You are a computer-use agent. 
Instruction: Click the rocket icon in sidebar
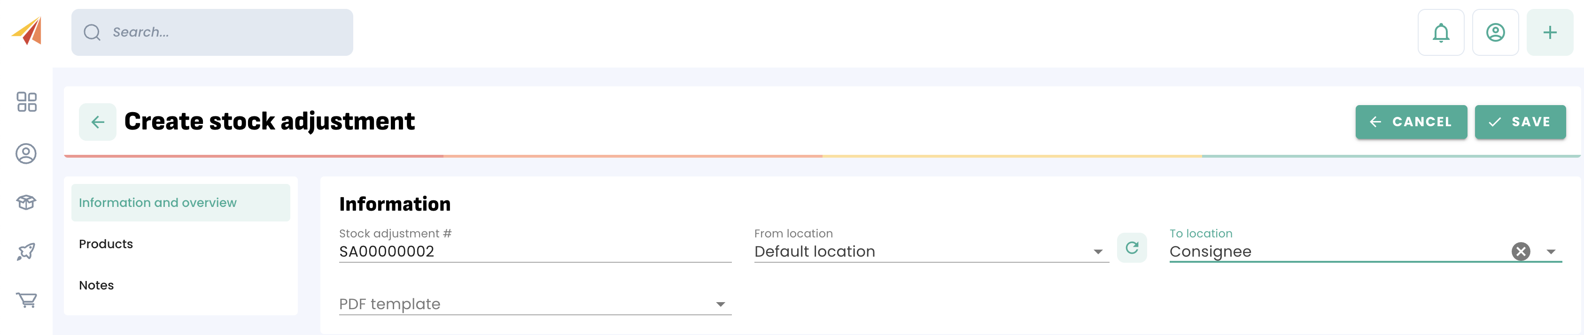click(x=26, y=251)
